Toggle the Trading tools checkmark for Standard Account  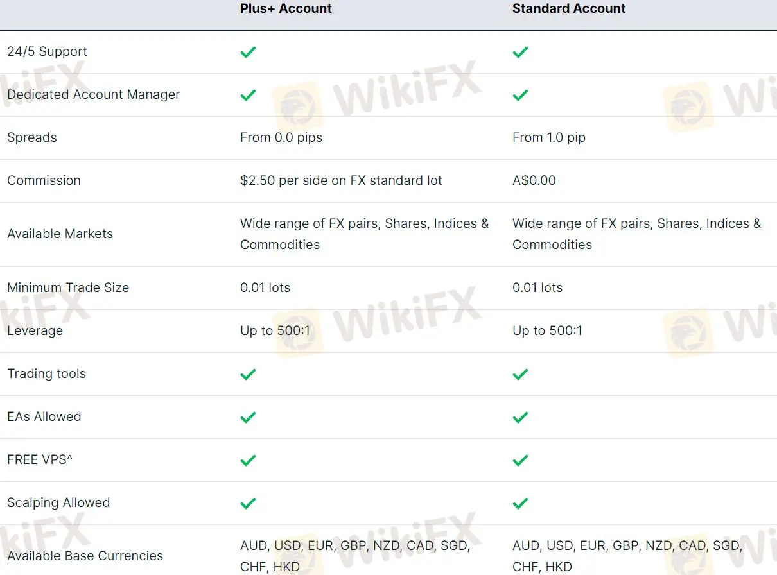tap(520, 374)
